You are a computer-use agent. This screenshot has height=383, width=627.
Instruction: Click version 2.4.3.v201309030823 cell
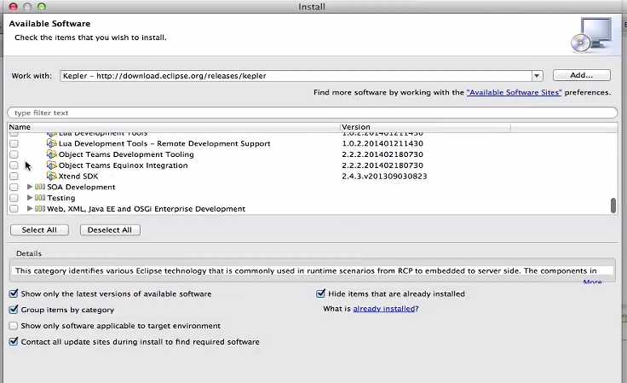tap(384, 176)
